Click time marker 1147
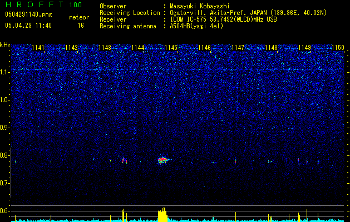 (x=238, y=48)
